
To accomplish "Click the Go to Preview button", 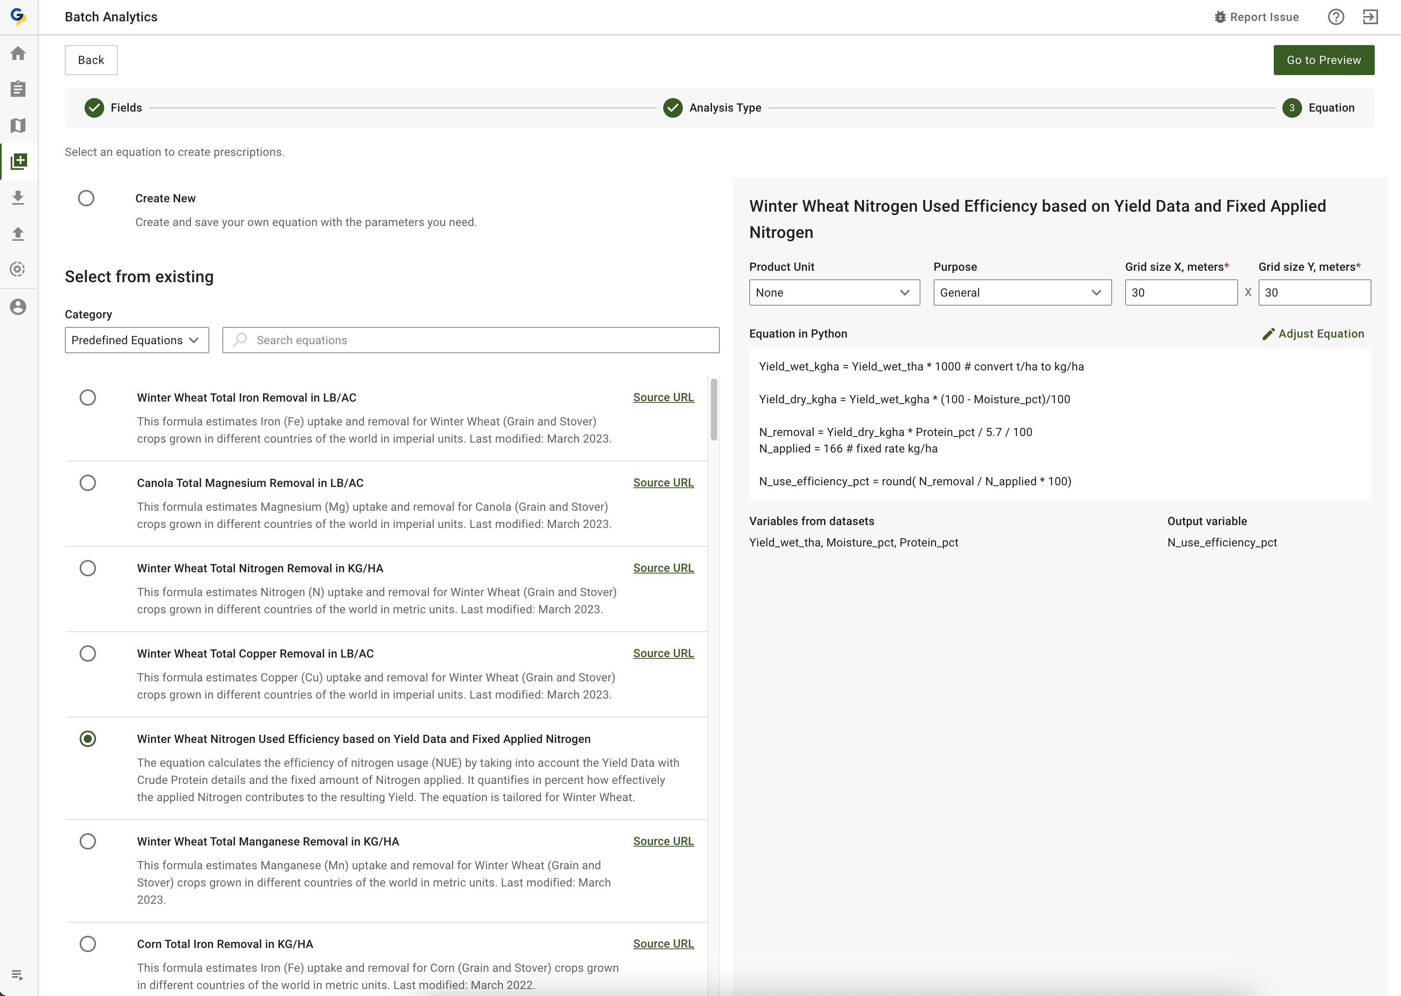I will [x=1323, y=60].
